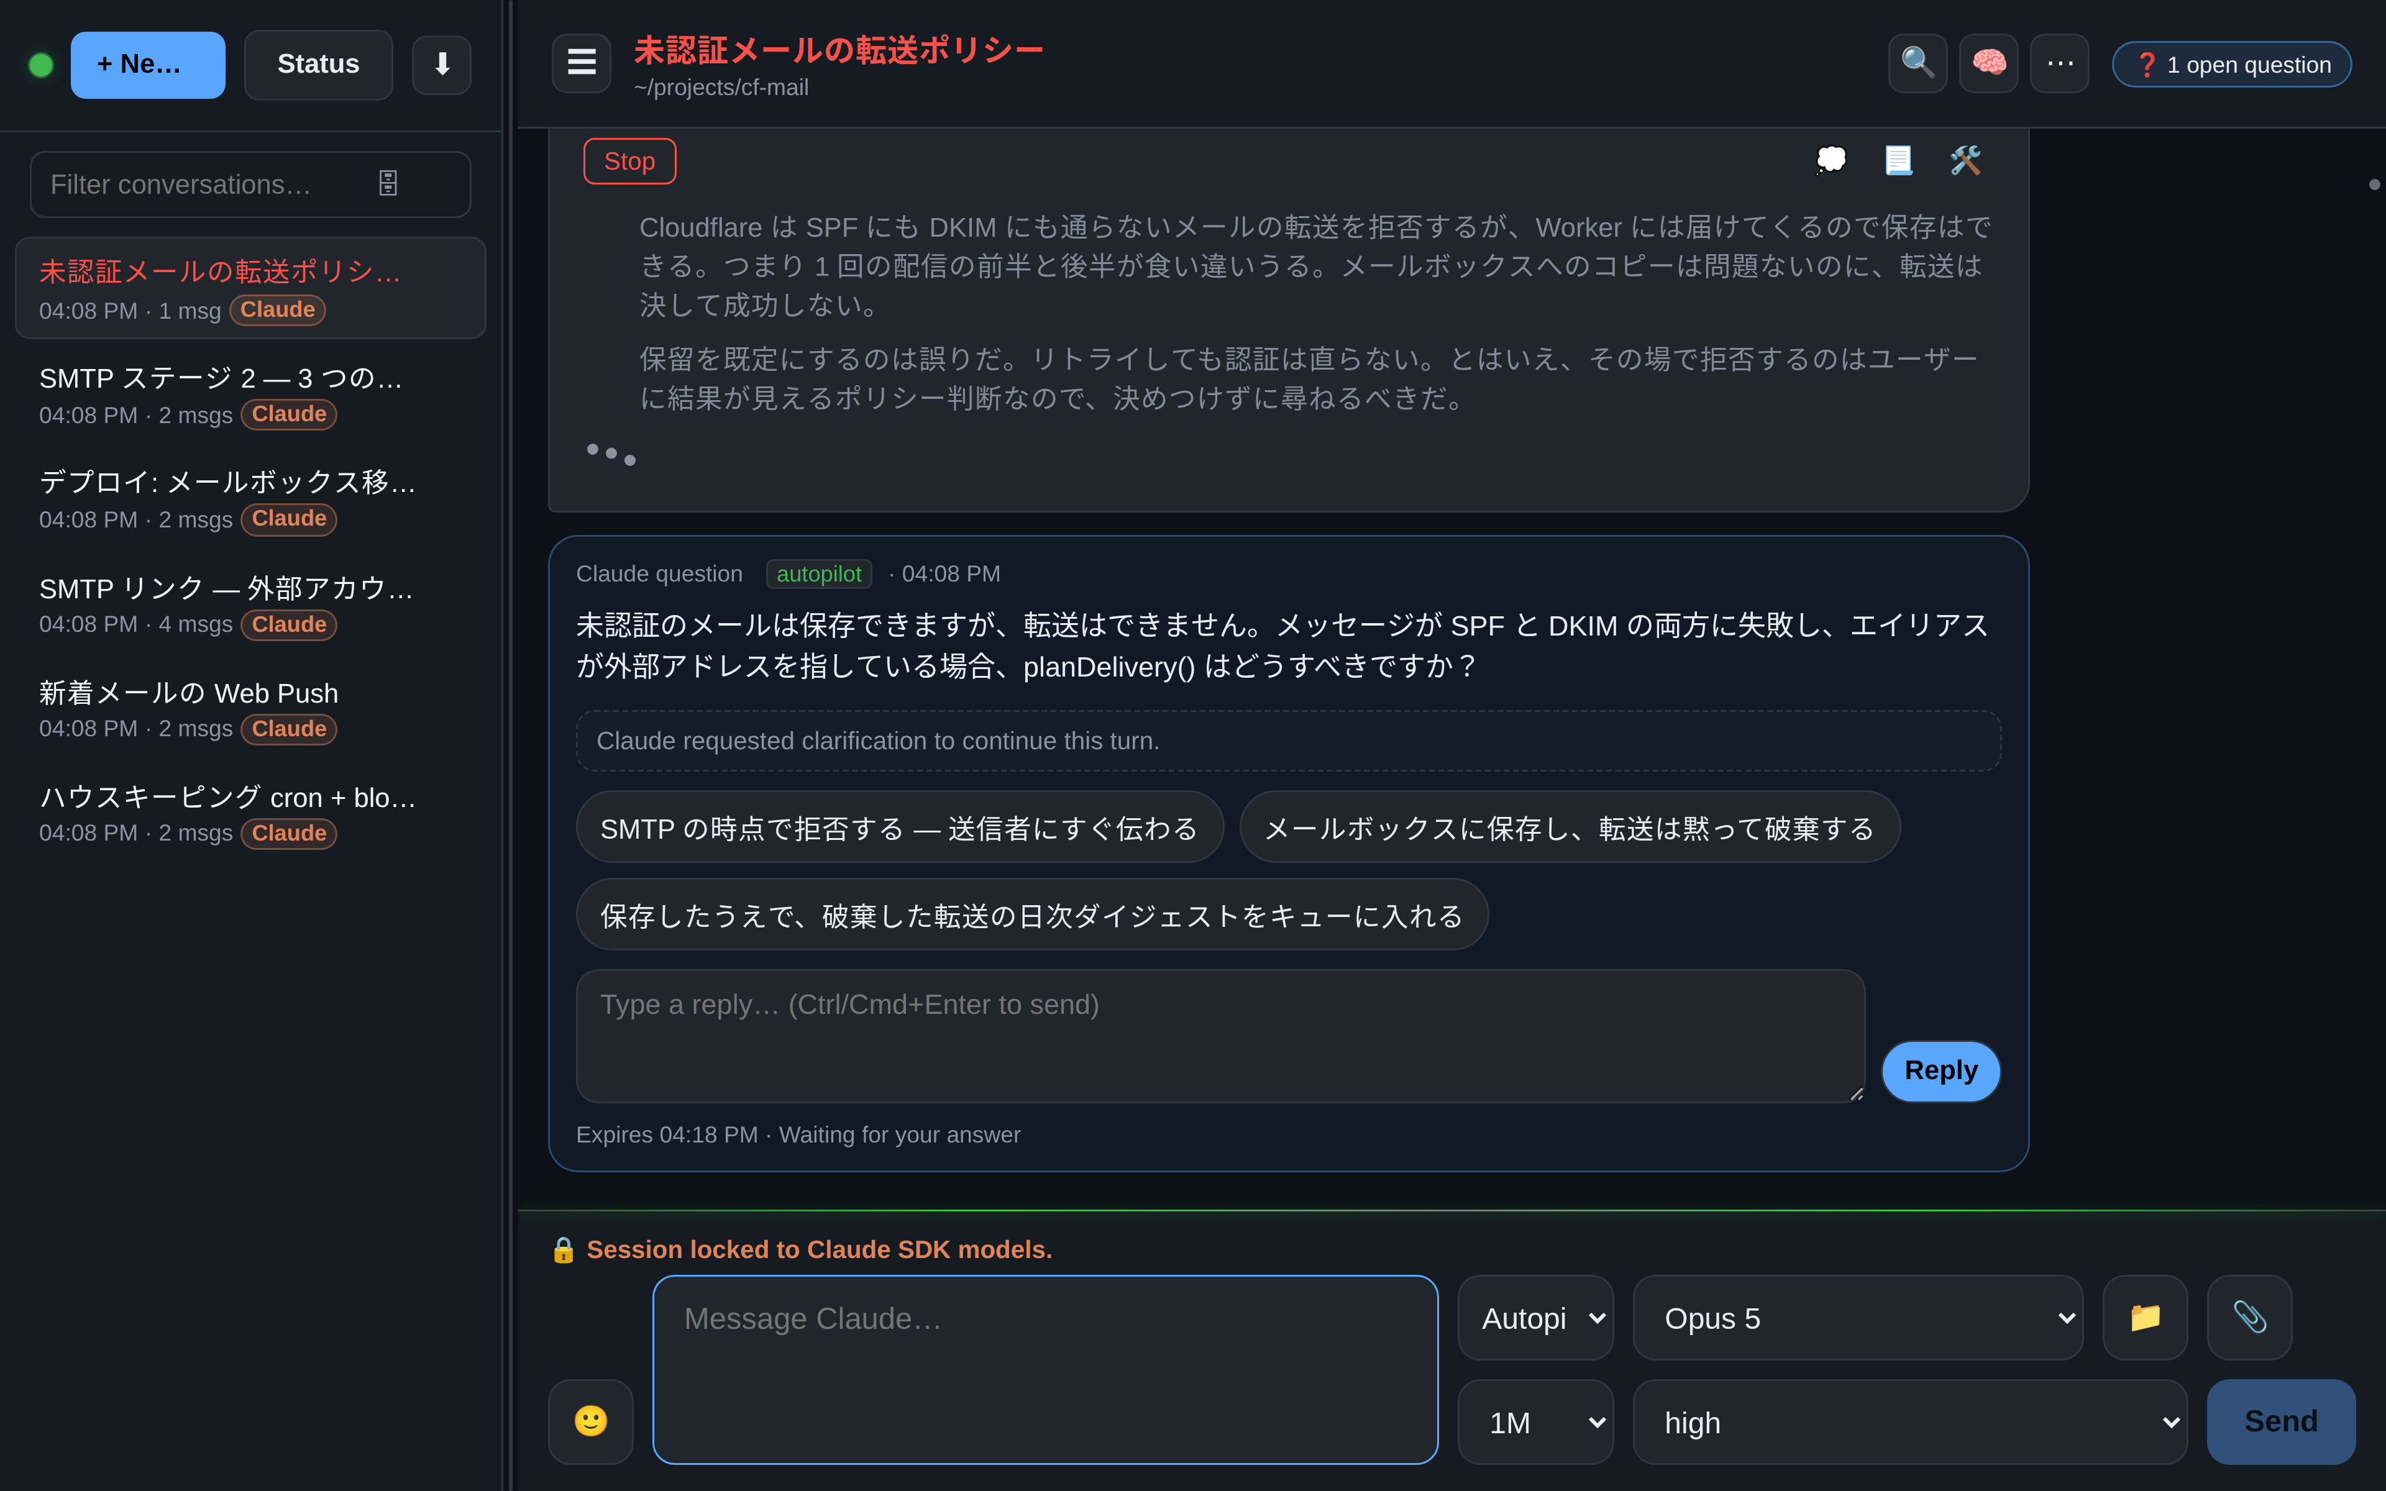Select conversation 'デプロイ: メールボックス移…'
This screenshot has width=2386, height=1491.
(x=250, y=499)
